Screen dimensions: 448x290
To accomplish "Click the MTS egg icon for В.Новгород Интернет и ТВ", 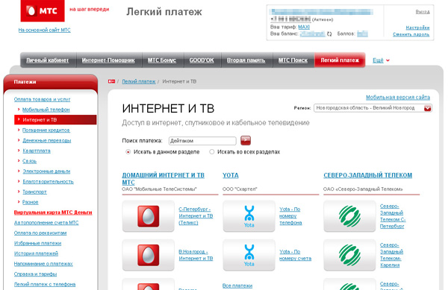I will 149,255.
